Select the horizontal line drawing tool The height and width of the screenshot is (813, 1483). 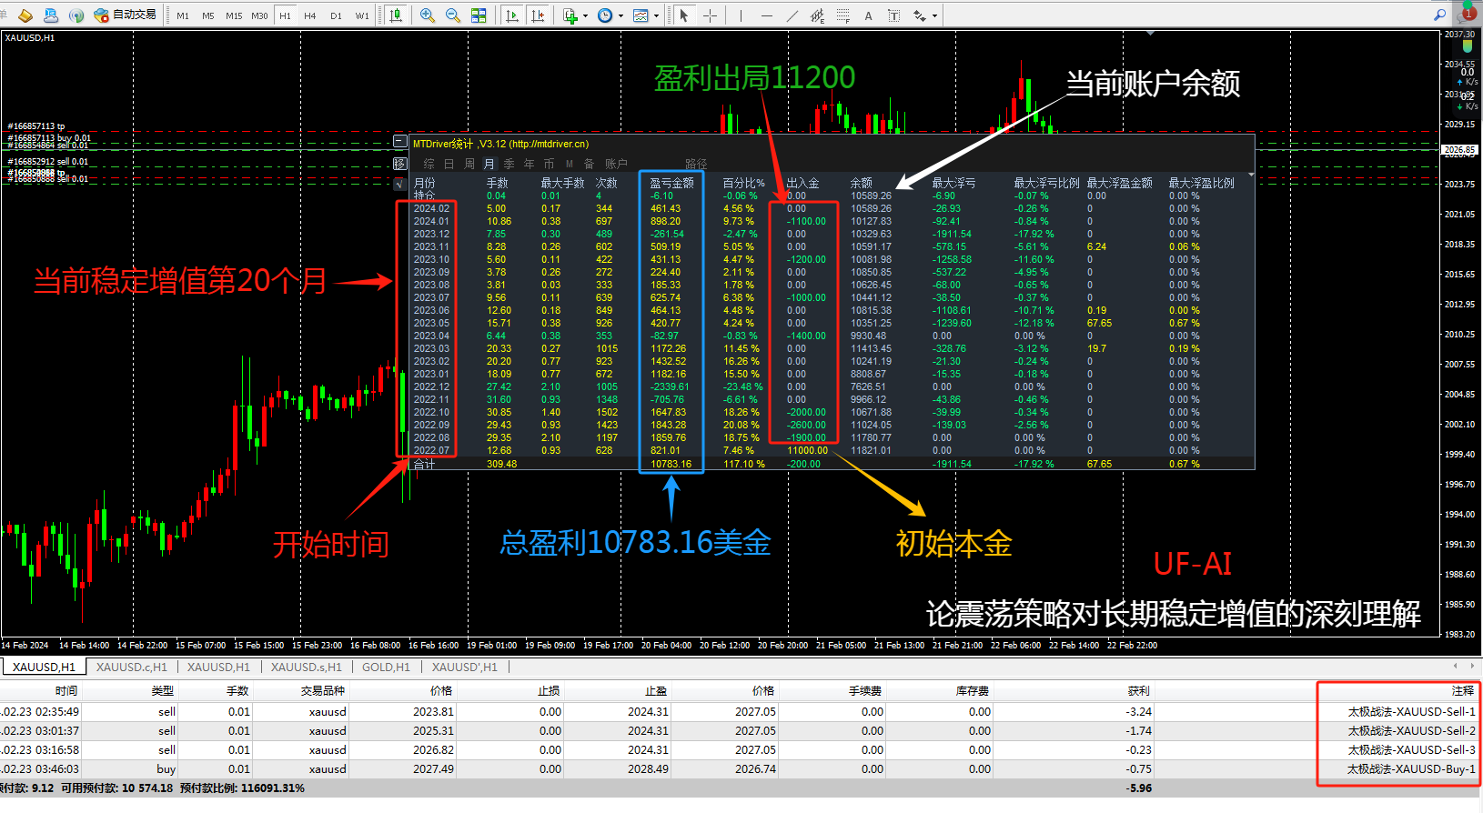coord(767,15)
